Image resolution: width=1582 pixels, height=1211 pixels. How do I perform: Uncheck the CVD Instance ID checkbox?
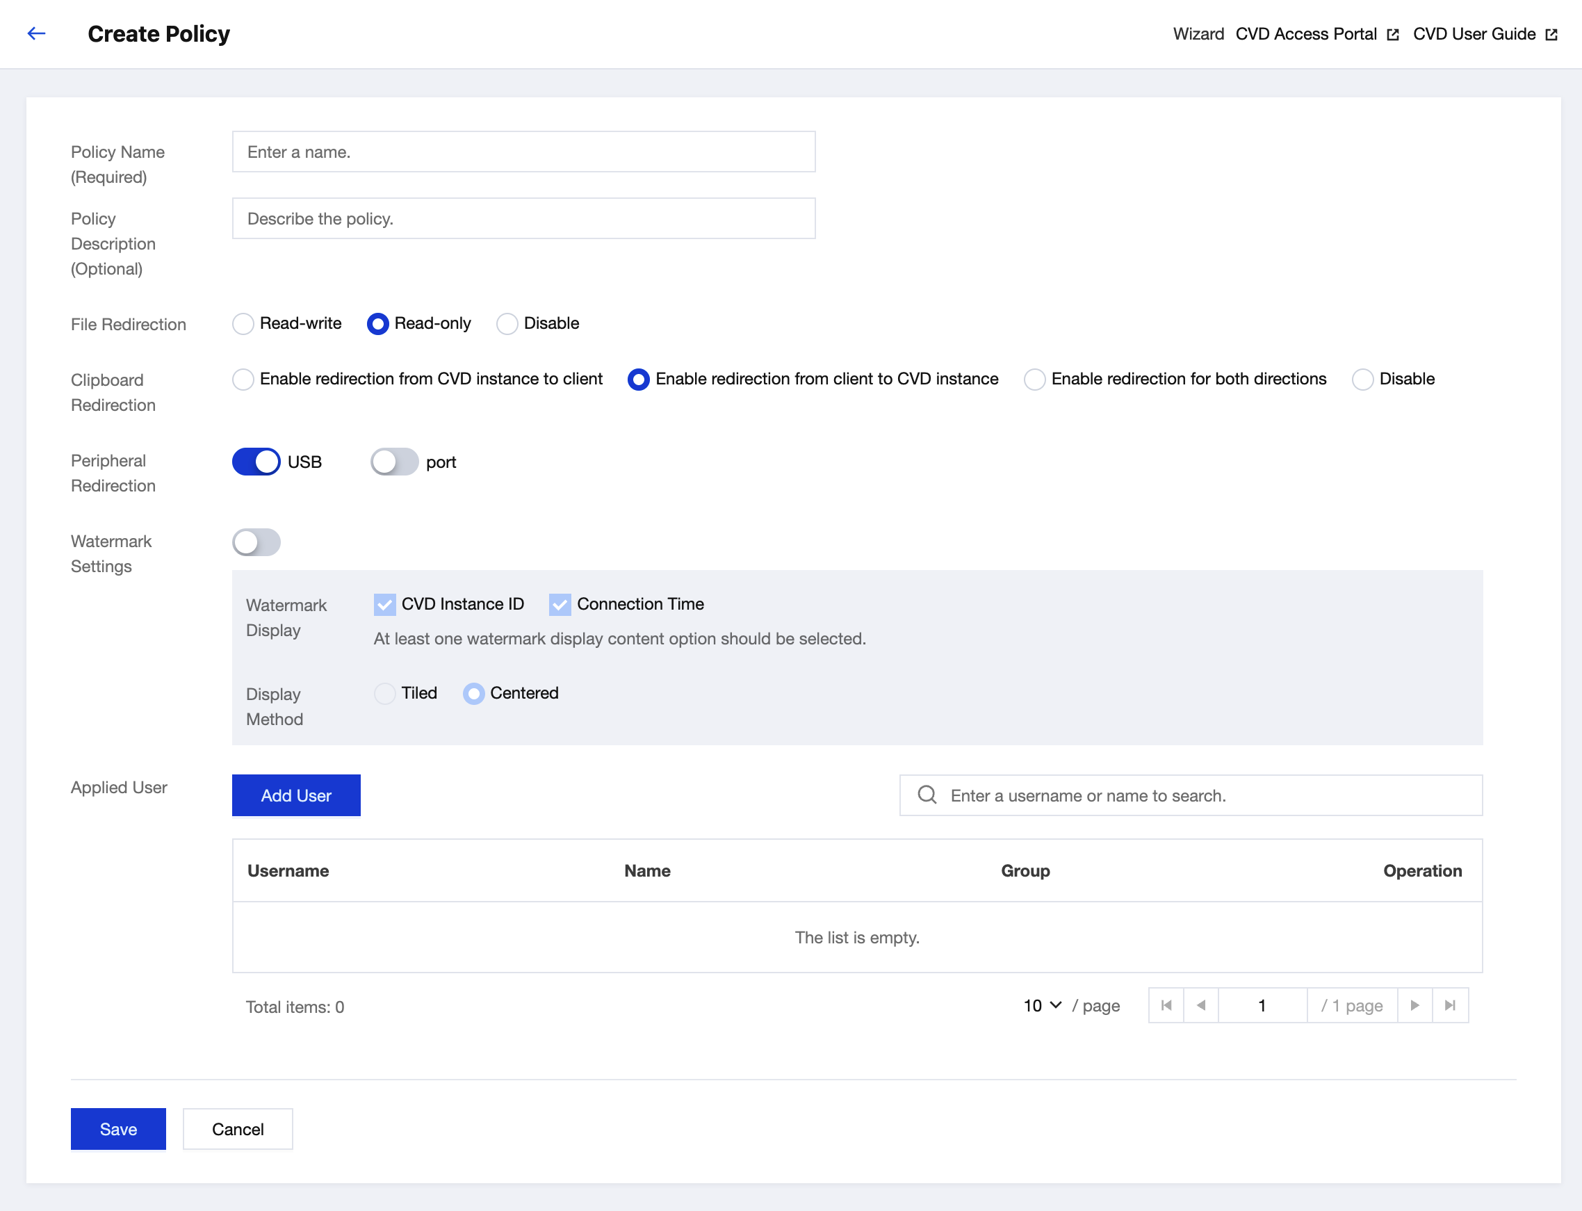point(385,604)
